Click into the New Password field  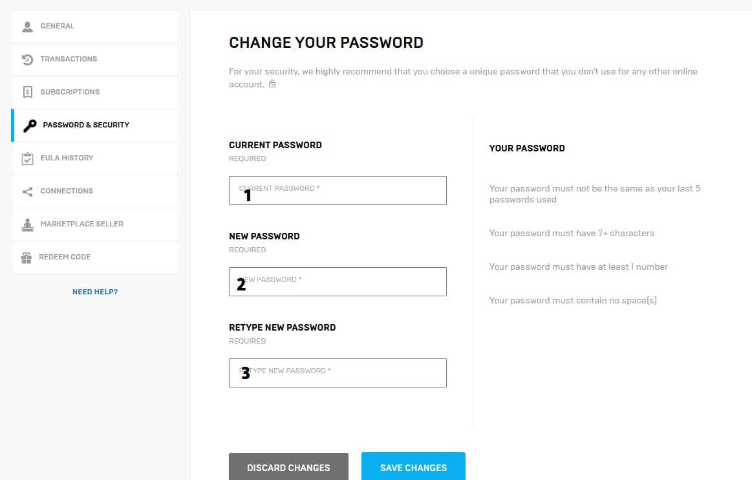point(338,282)
